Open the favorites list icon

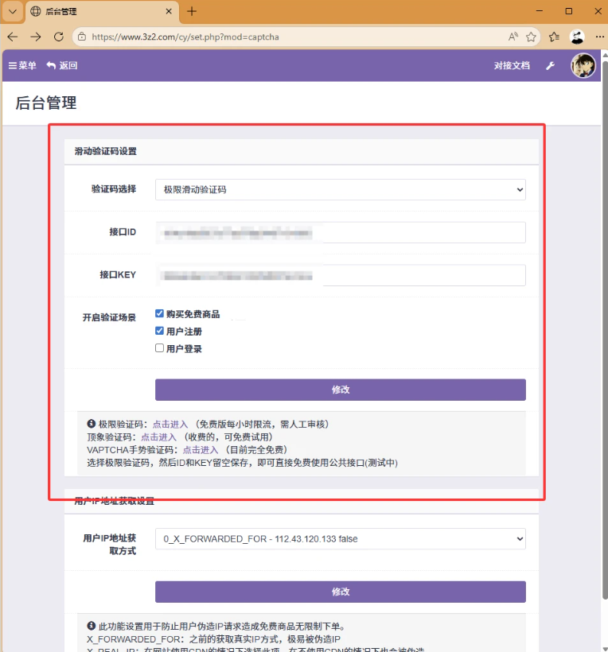[x=554, y=37]
